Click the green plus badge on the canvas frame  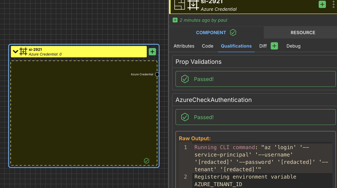click(x=152, y=52)
